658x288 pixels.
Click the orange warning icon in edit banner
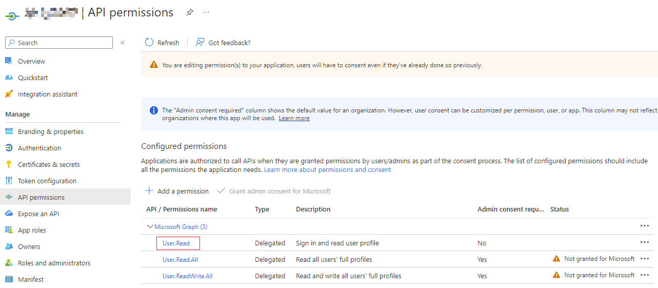click(x=154, y=65)
